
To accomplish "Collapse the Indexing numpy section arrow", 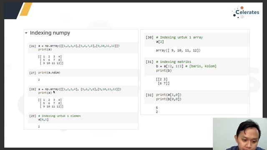I will pyautogui.click(x=26, y=33).
